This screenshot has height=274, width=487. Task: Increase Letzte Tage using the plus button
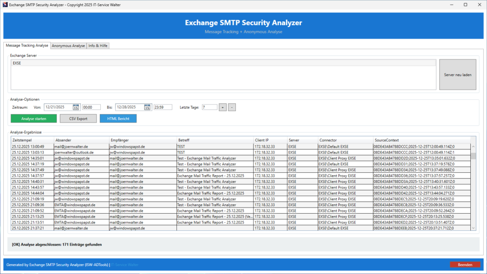click(223, 107)
